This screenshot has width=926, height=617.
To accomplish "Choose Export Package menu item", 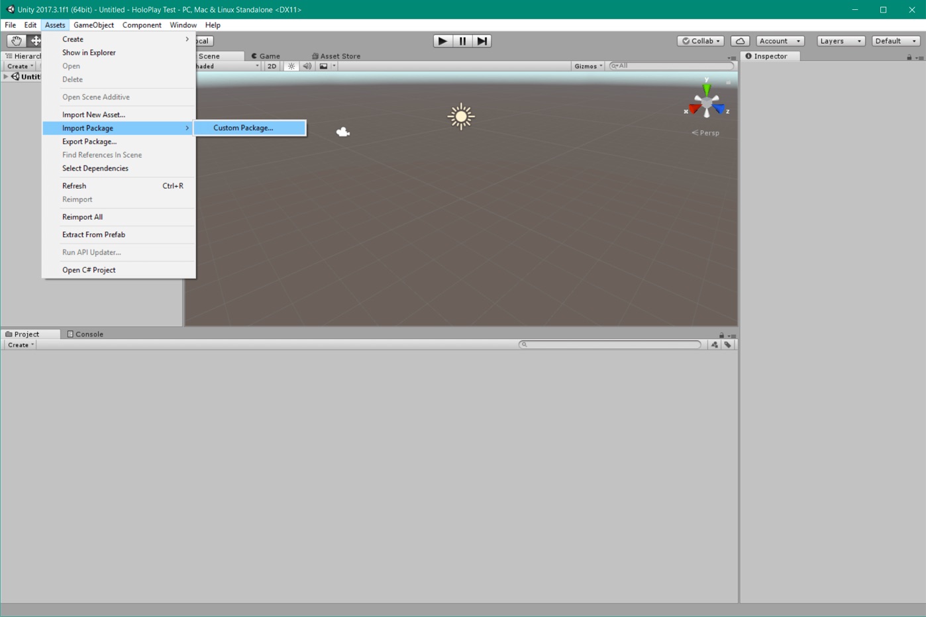I will tap(119, 142).
